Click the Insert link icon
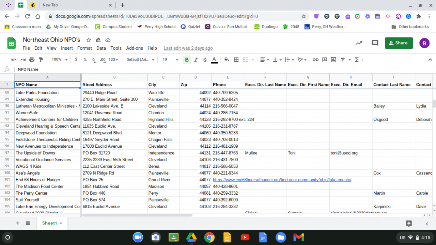This screenshot has height=245, width=436. [315, 60]
